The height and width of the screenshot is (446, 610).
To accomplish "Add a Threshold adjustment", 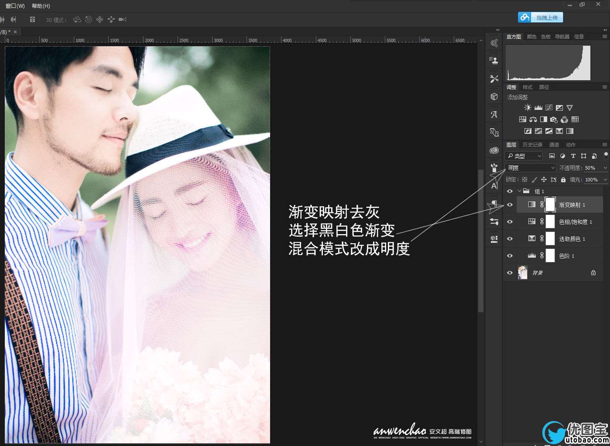I will (549, 131).
